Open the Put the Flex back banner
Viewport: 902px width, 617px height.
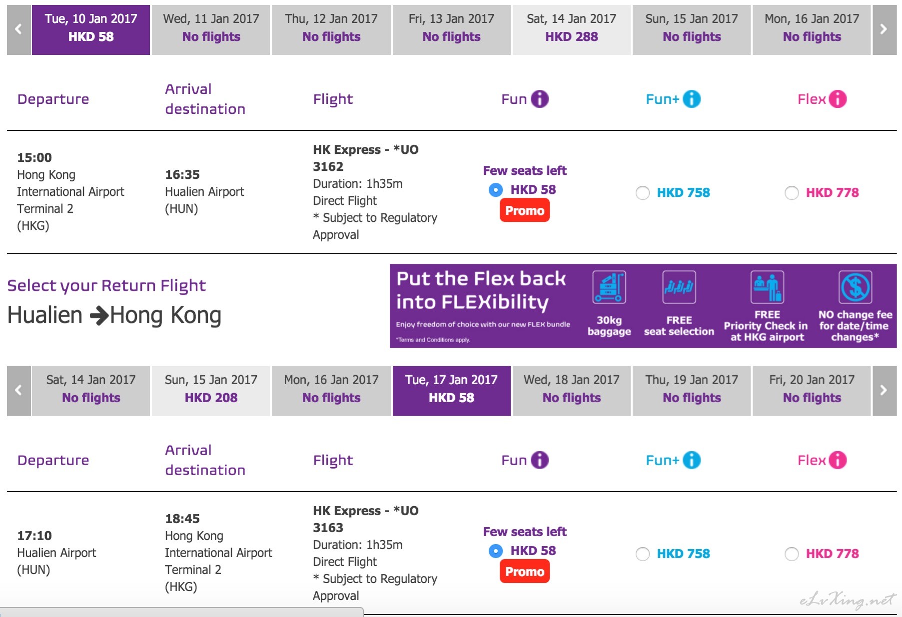[x=643, y=306]
